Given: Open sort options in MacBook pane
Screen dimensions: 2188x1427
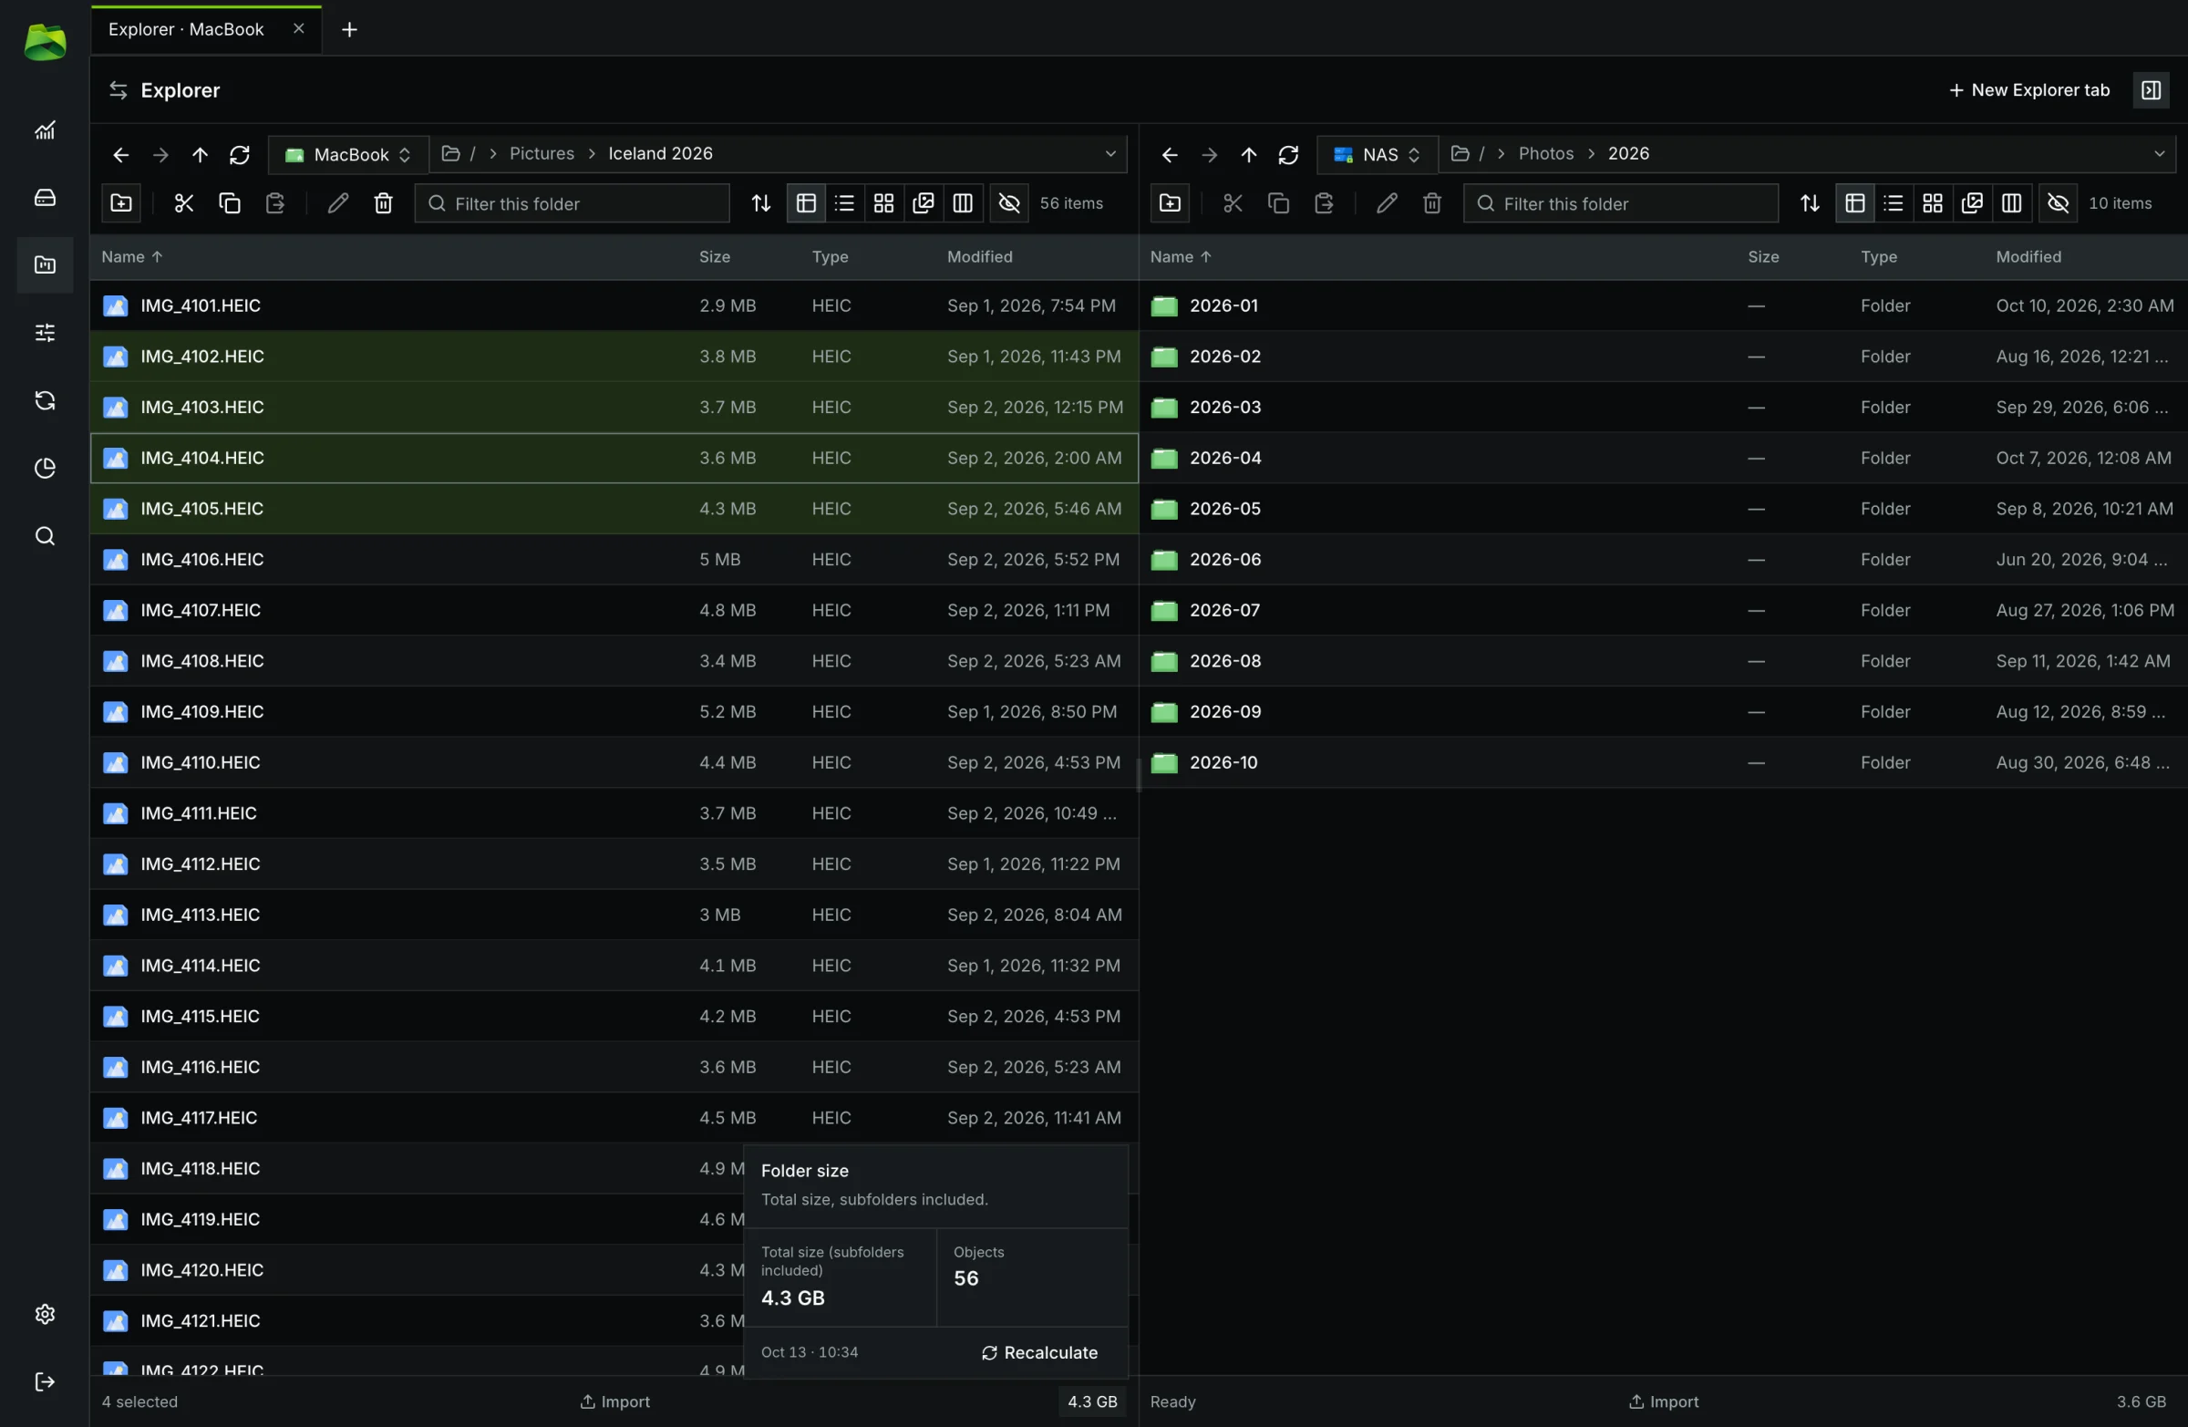Looking at the screenshot, I should 761,203.
